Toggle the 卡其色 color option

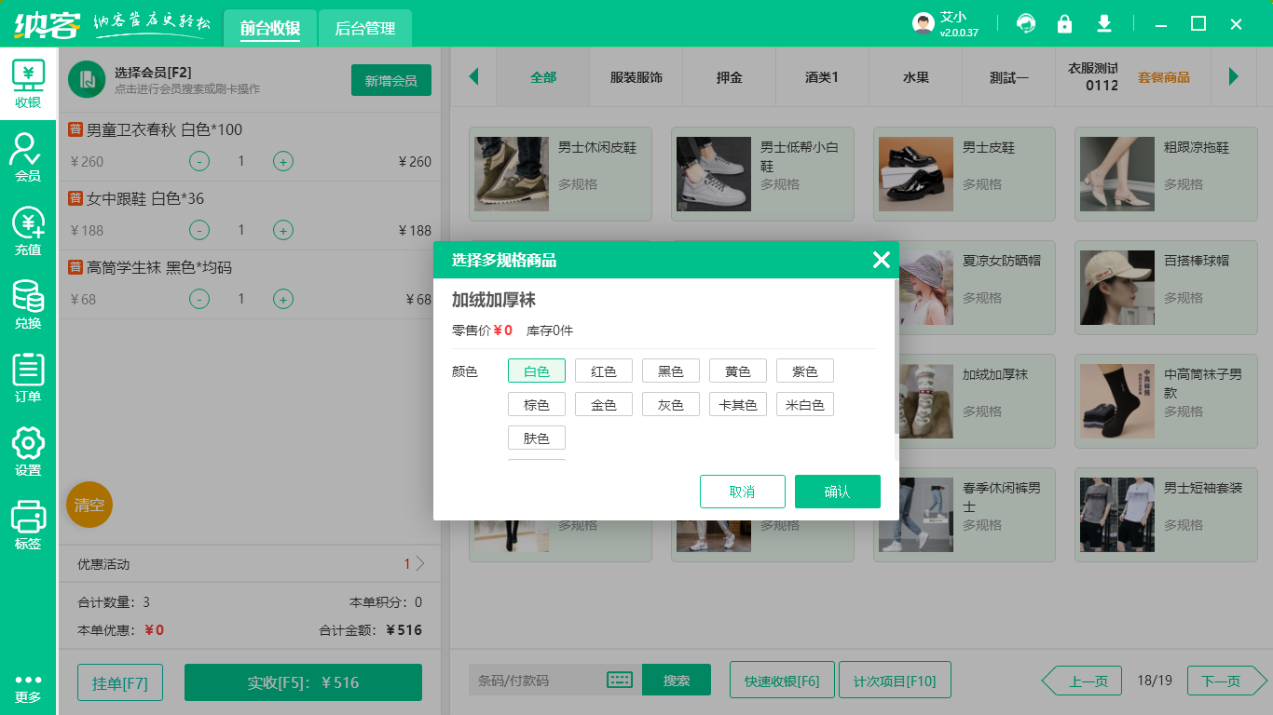click(737, 403)
